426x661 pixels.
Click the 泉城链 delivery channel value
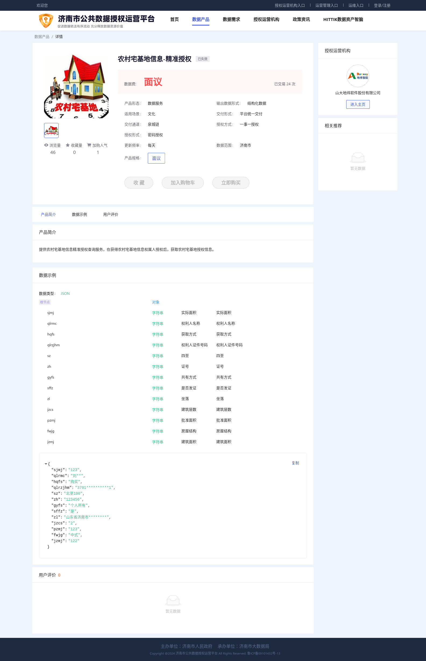(x=153, y=125)
